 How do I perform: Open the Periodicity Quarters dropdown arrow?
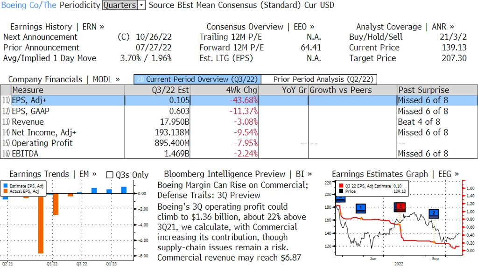[x=141, y=5]
